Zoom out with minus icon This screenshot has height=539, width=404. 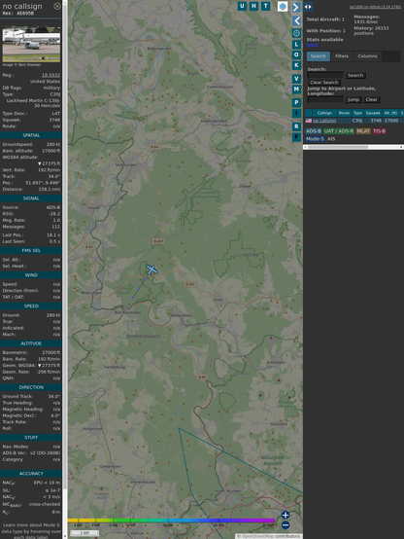click(286, 525)
